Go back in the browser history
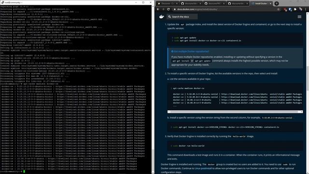309x174 pixels. (x=158, y=9)
